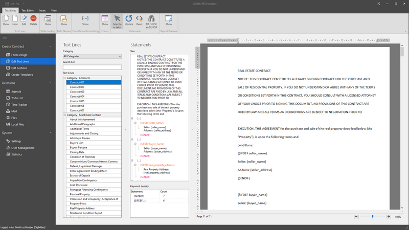Show the Forms panel
The width and height of the screenshot is (409, 230).
tap(105, 20)
